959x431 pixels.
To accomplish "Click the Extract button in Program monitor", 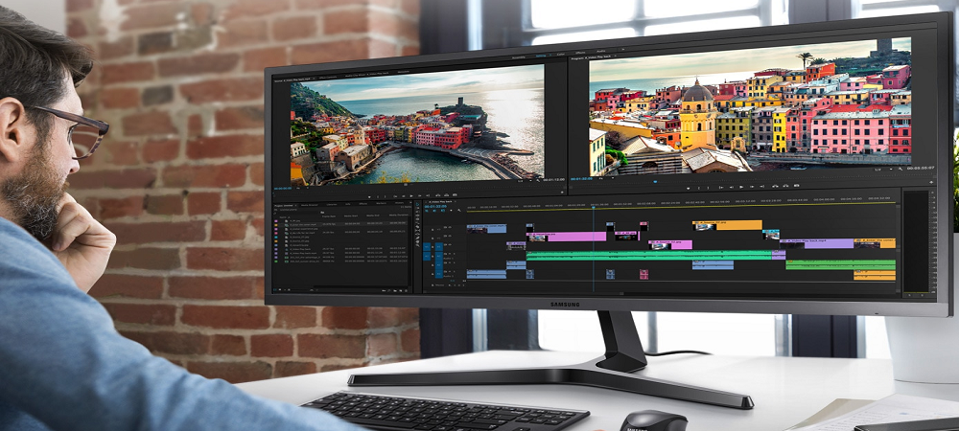I will pos(786,186).
